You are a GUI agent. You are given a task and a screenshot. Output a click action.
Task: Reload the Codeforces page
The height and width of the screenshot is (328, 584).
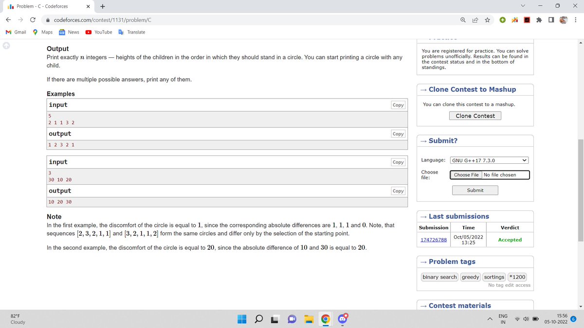(33, 19)
